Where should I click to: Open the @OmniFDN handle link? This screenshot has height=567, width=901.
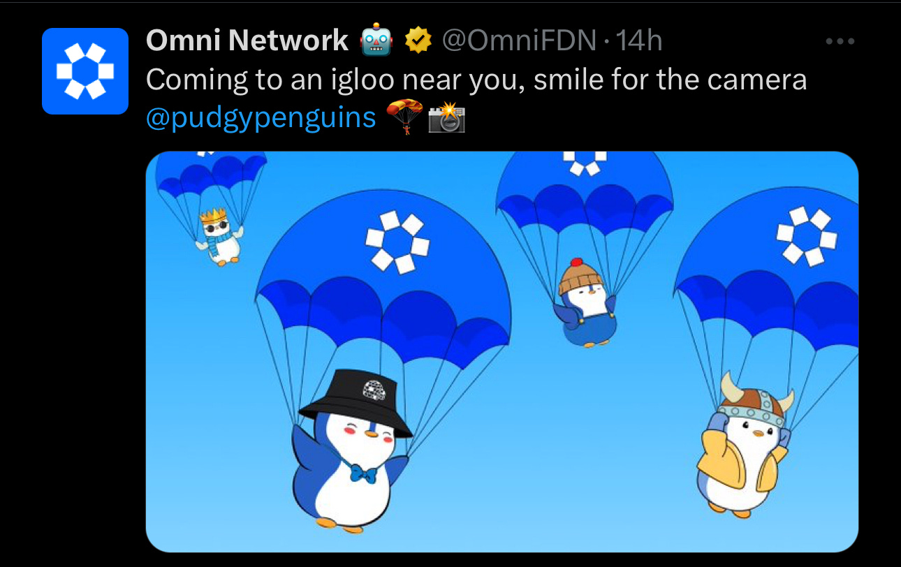[519, 42]
